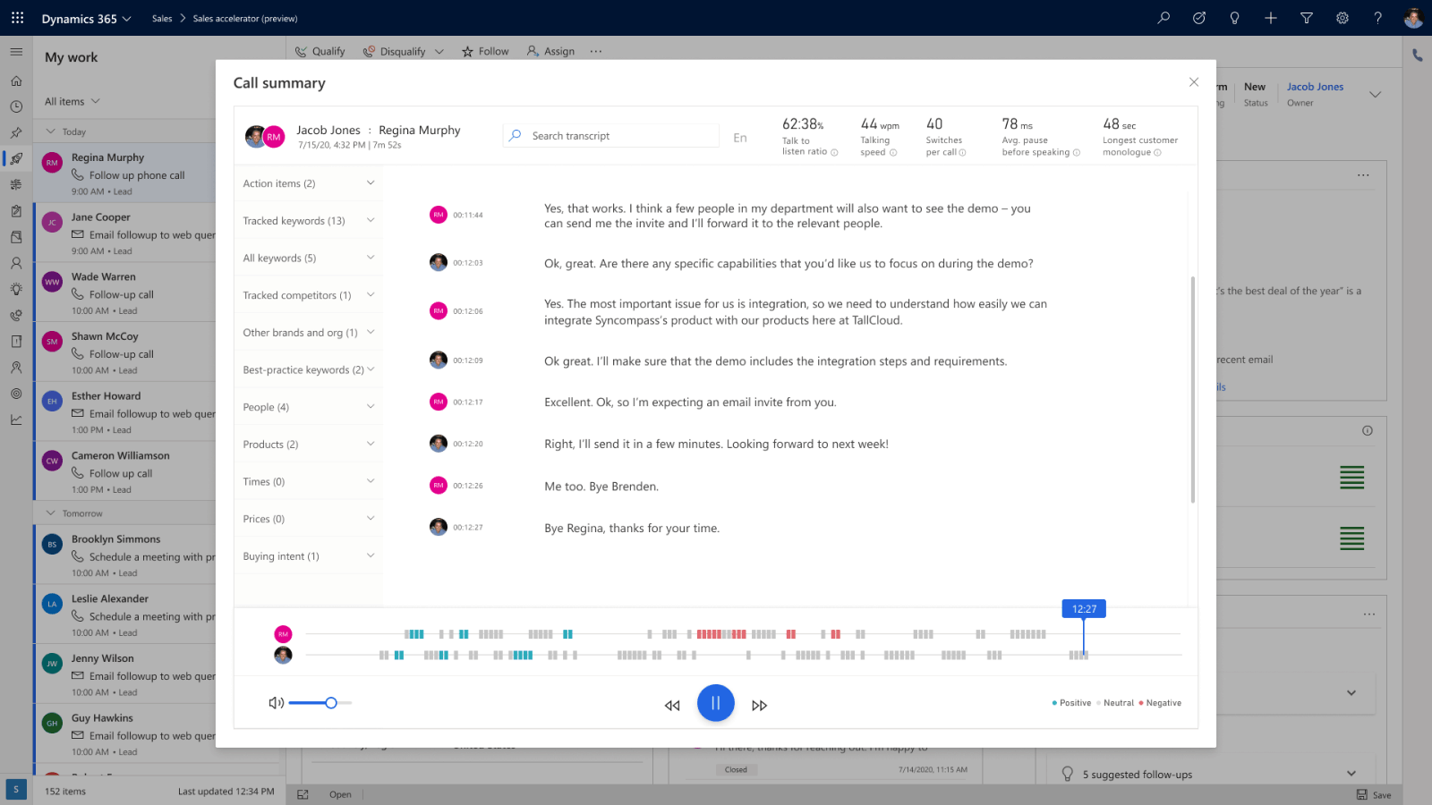Image resolution: width=1432 pixels, height=805 pixels.
Task: Open the more commands ellipsis
Action: 596,52
